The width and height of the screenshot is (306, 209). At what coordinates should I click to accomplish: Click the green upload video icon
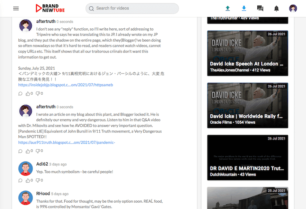pyautogui.click(x=228, y=8)
